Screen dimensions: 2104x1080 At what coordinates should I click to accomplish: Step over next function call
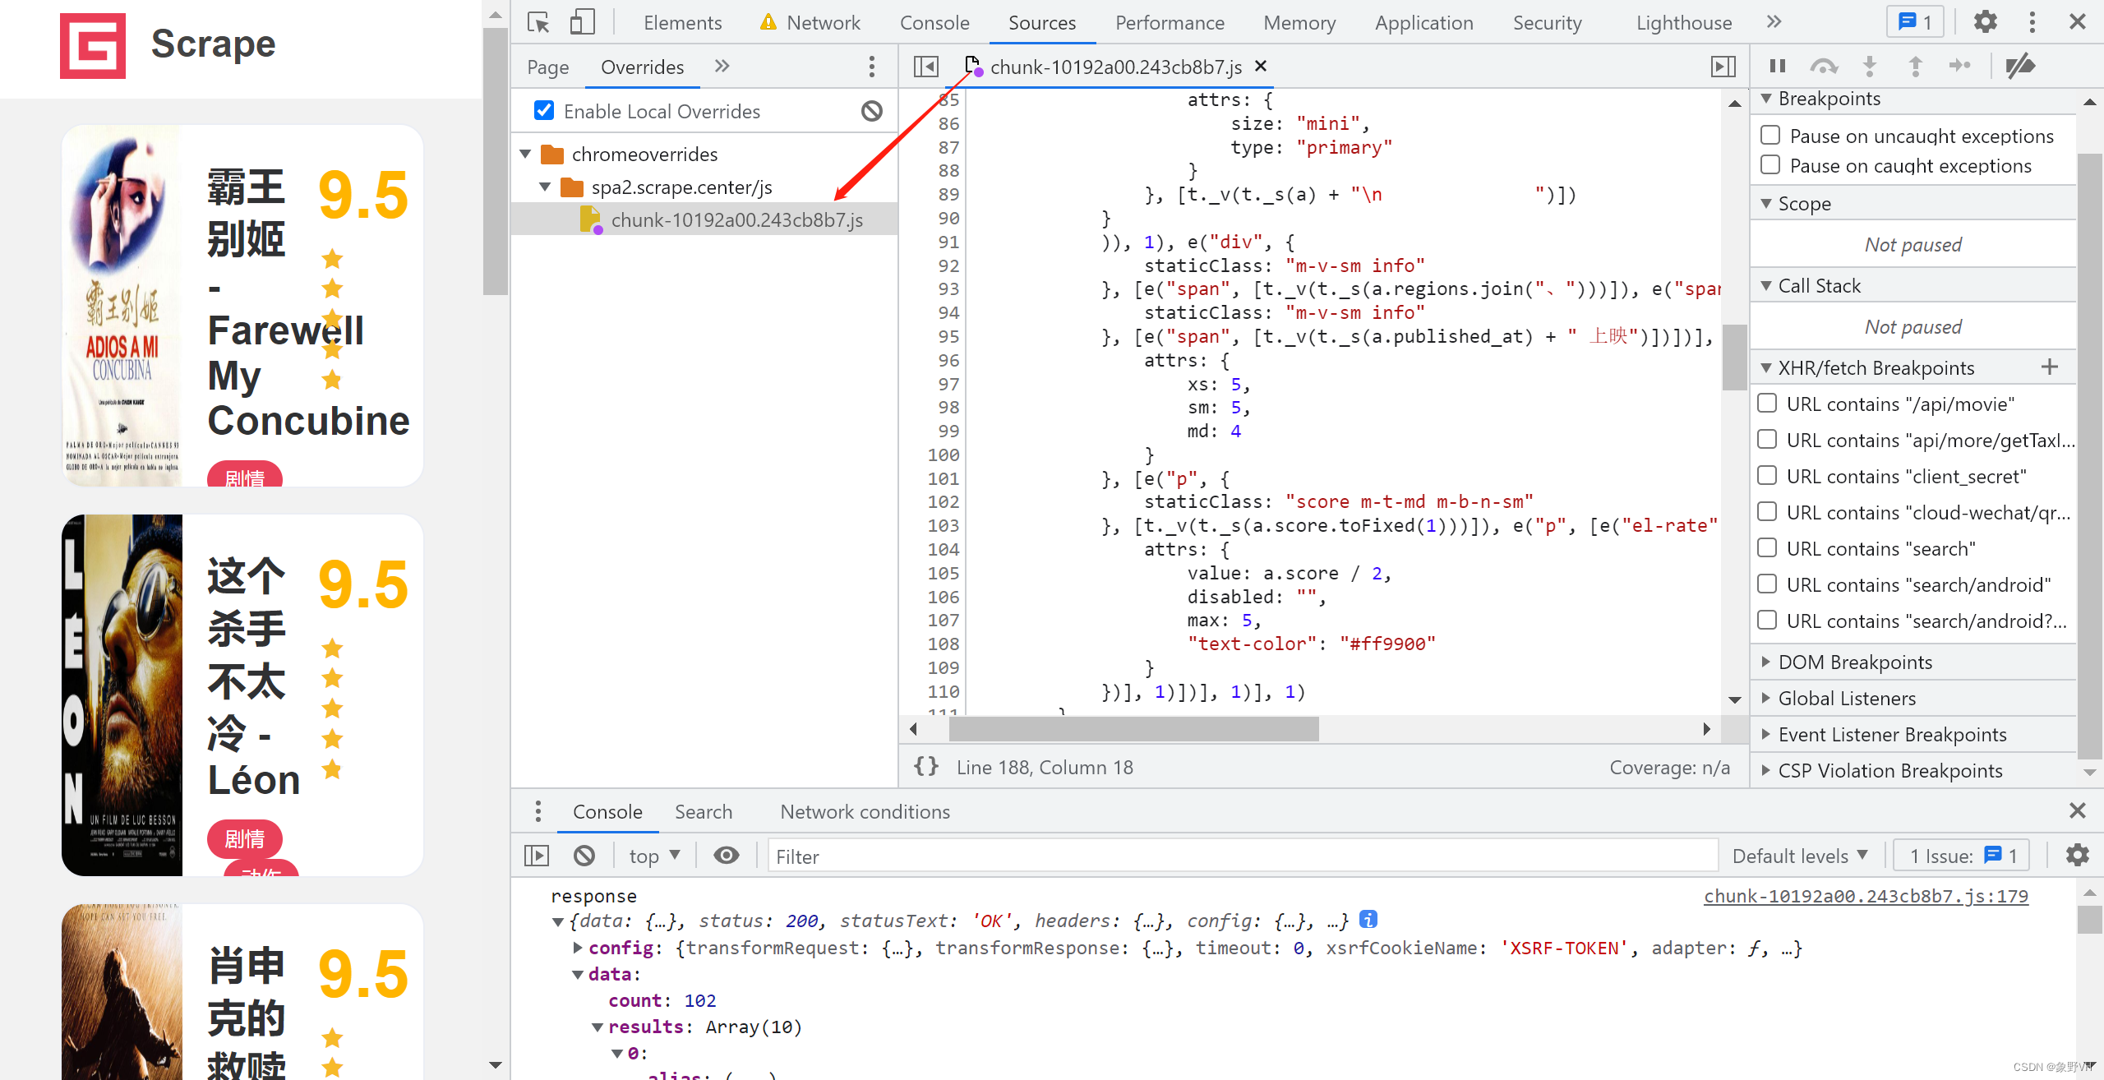click(x=1824, y=66)
